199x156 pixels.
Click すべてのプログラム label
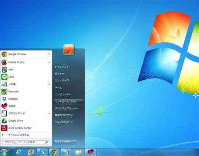point(18,135)
